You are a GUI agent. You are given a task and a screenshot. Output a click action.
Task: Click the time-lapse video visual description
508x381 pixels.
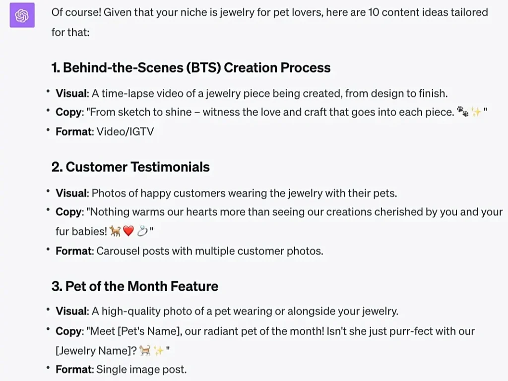click(x=269, y=93)
